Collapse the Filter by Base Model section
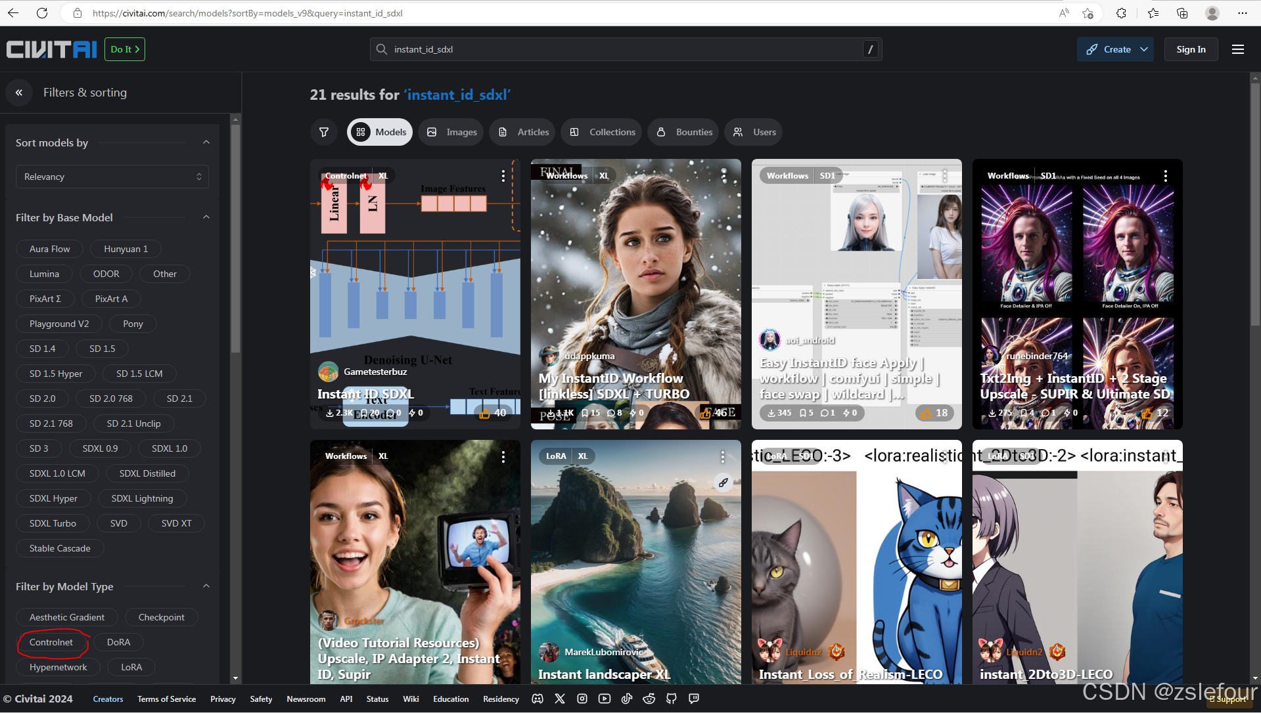1261x713 pixels. 206,217
